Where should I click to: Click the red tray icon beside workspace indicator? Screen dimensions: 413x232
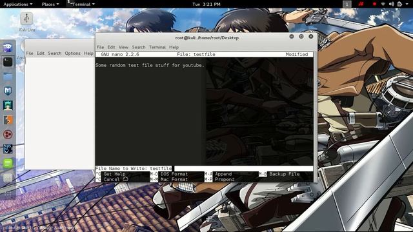click(361, 4)
